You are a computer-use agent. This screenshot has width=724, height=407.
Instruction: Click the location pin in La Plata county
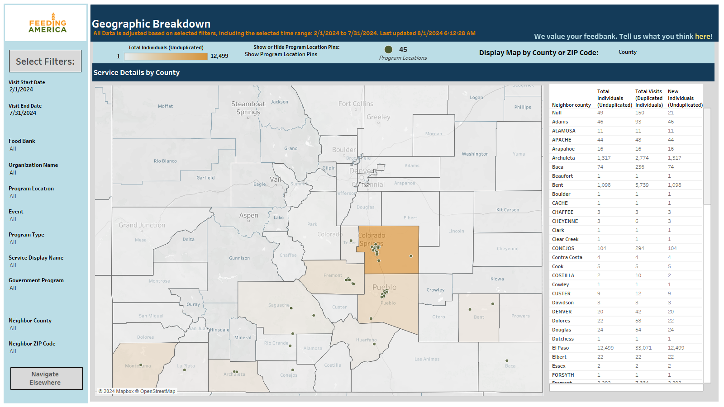(185, 370)
